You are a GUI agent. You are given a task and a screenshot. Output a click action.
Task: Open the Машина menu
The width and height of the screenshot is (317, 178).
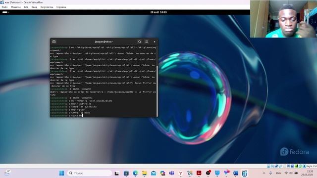15,7
